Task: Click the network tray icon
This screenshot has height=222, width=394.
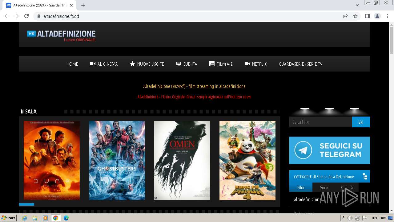Action: tap(357, 218)
